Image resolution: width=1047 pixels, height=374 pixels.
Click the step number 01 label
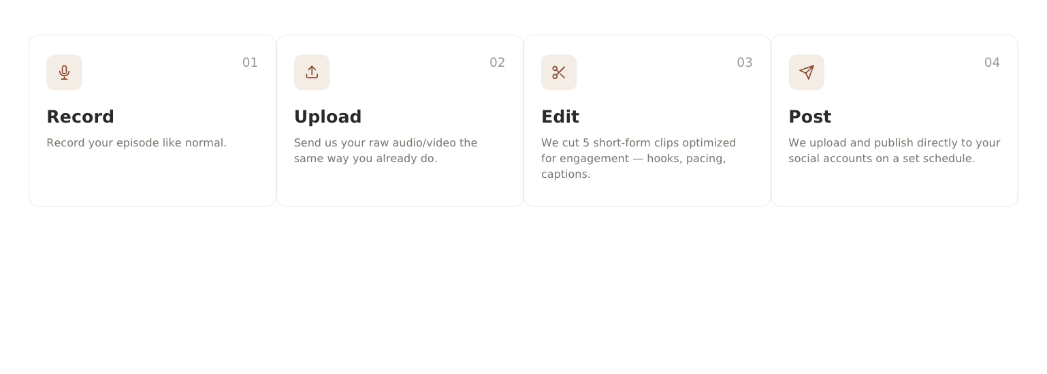click(x=250, y=63)
